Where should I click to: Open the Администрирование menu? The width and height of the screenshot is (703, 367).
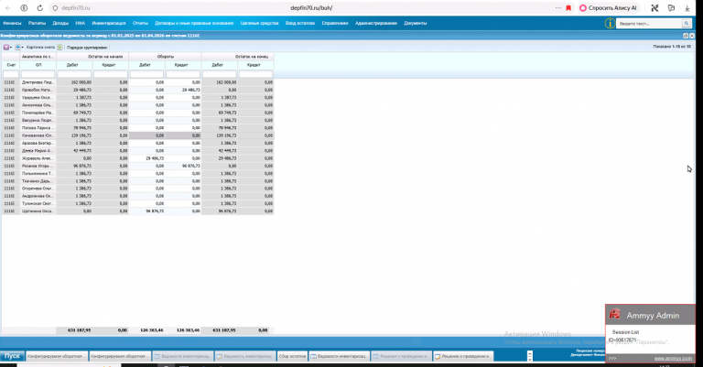[x=376, y=23]
